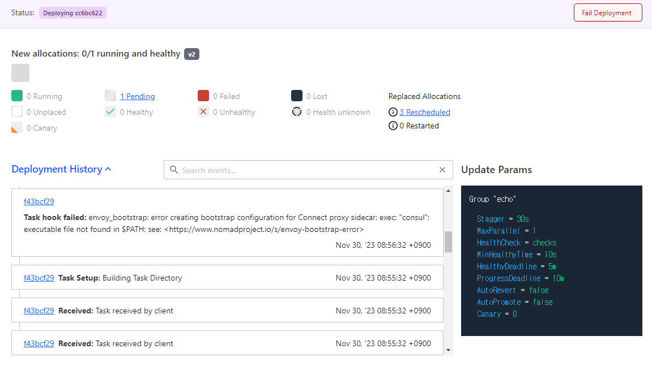Clear the search events field

coord(442,170)
